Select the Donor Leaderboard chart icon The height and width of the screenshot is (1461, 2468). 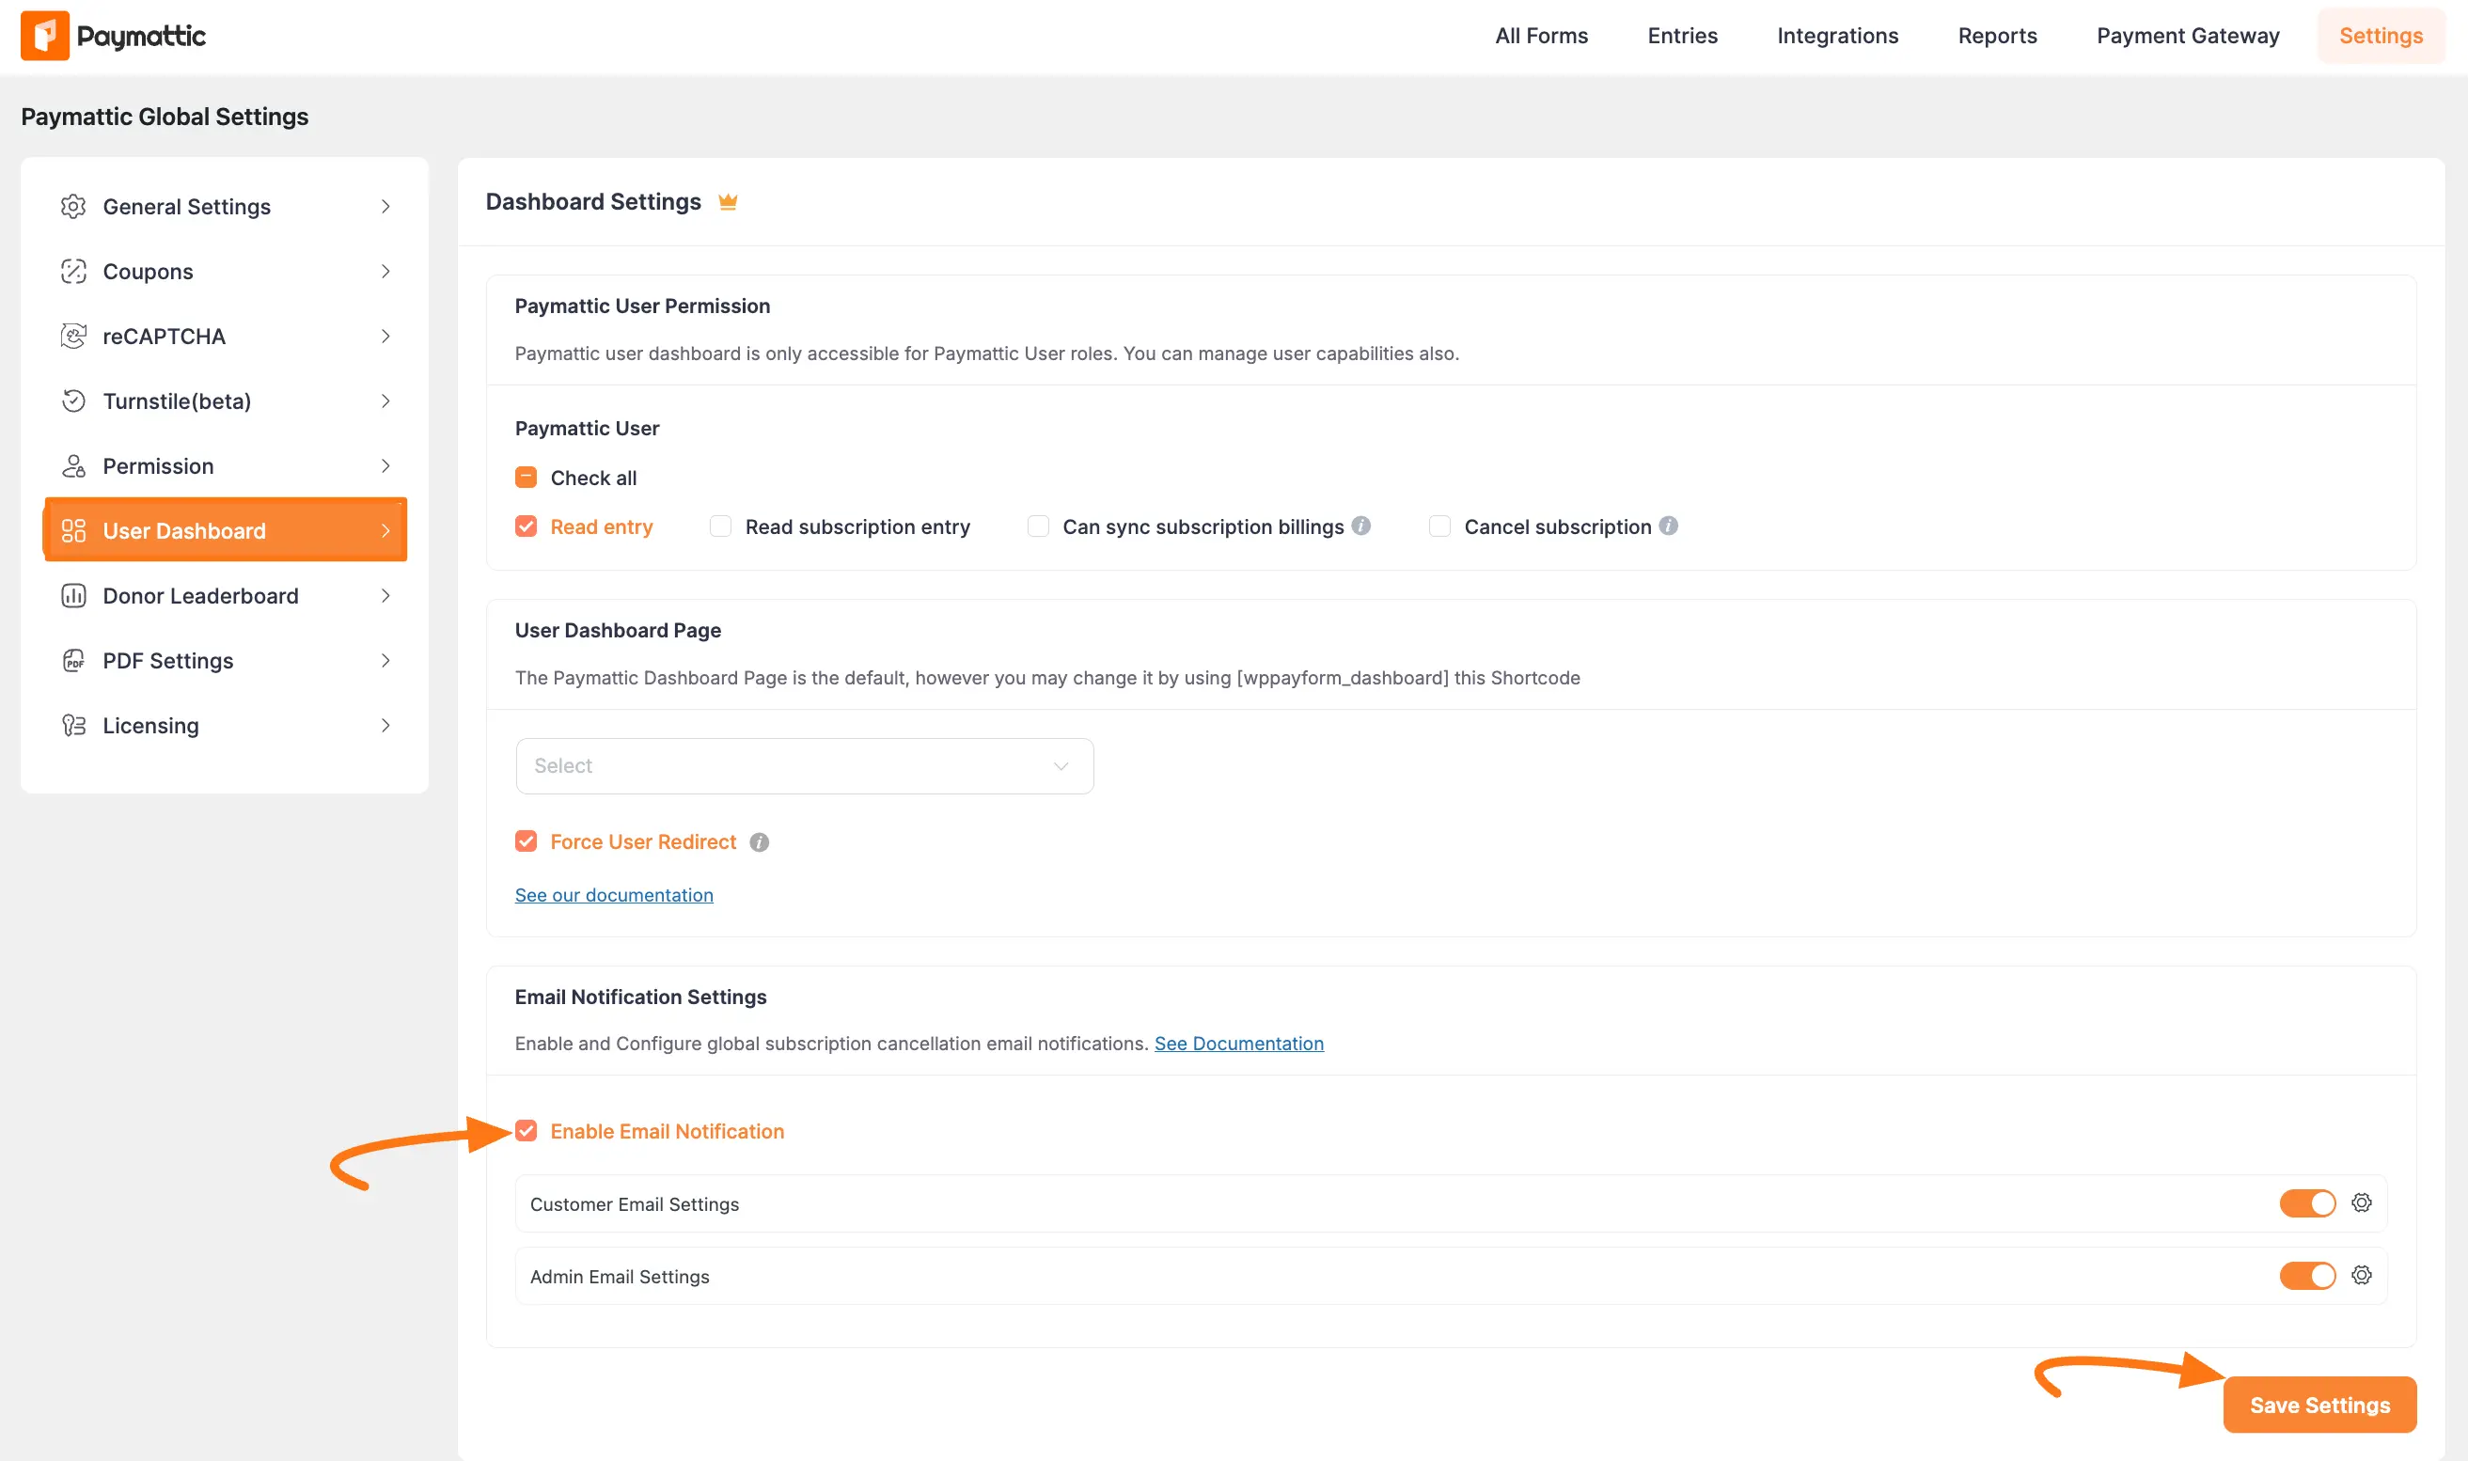pyautogui.click(x=74, y=596)
